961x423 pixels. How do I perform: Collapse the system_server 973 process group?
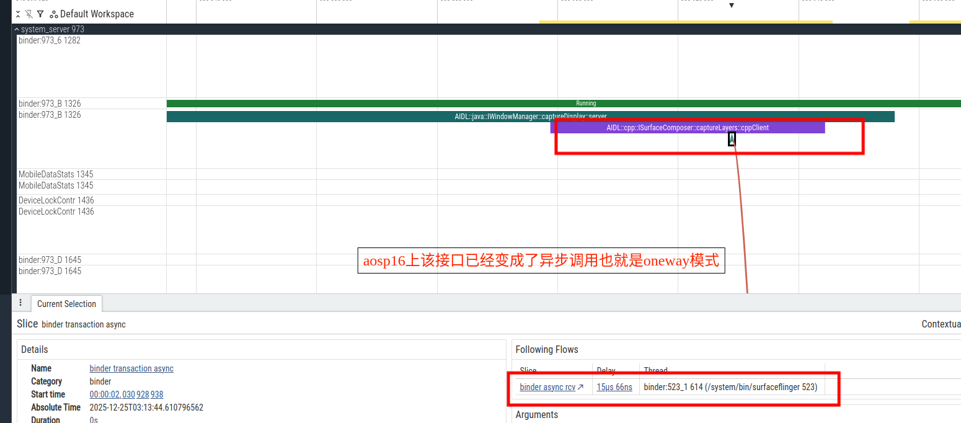17,29
